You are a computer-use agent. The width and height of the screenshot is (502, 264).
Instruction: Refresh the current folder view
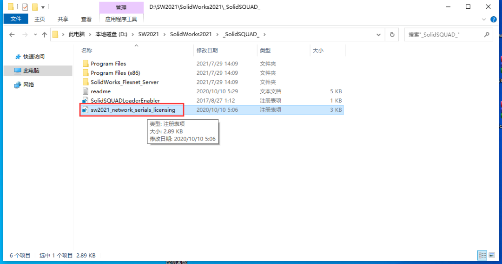coord(392,34)
